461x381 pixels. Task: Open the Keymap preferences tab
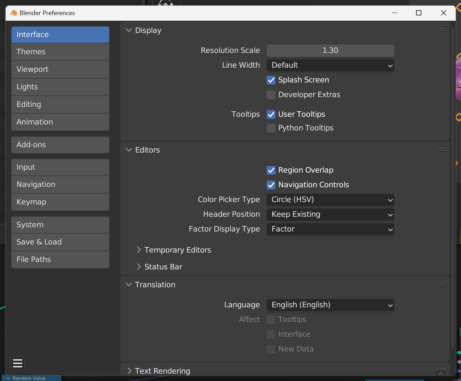60,202
